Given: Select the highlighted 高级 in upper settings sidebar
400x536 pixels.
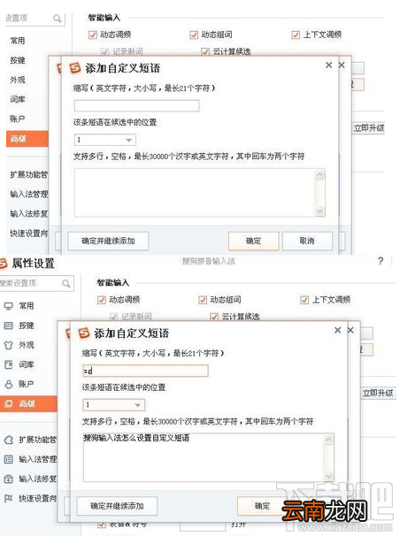Looking at the screenshot, I should [x=27, y=139].
